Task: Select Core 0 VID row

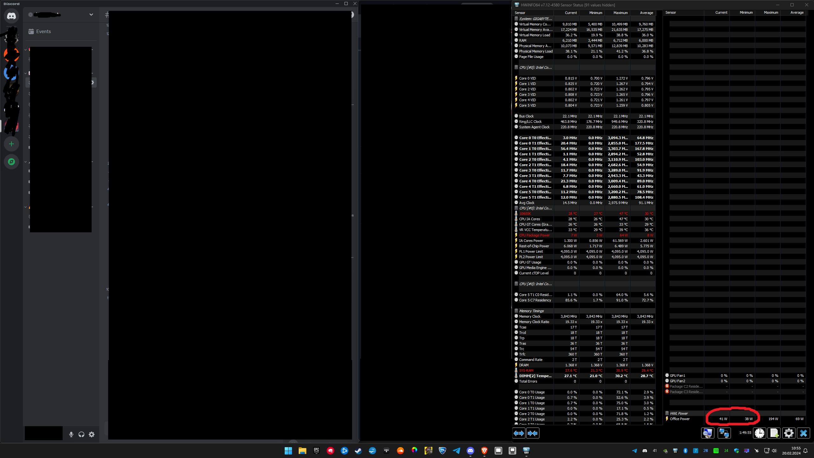Action: click(x=584, y=78)
